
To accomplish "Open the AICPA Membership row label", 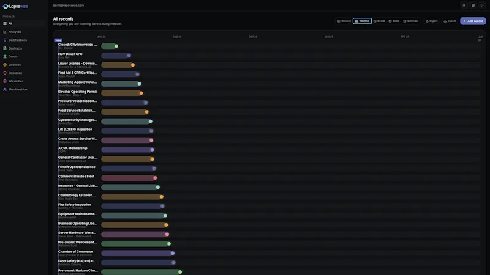I will click(x=73, y=149).
